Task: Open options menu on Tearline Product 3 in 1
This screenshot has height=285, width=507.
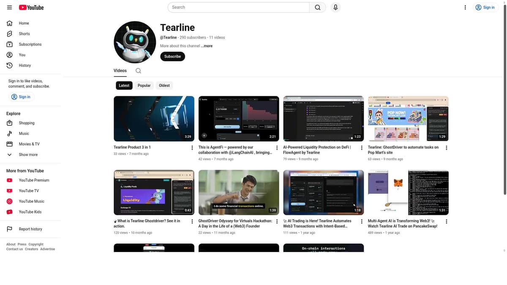Action: (192, 147)
